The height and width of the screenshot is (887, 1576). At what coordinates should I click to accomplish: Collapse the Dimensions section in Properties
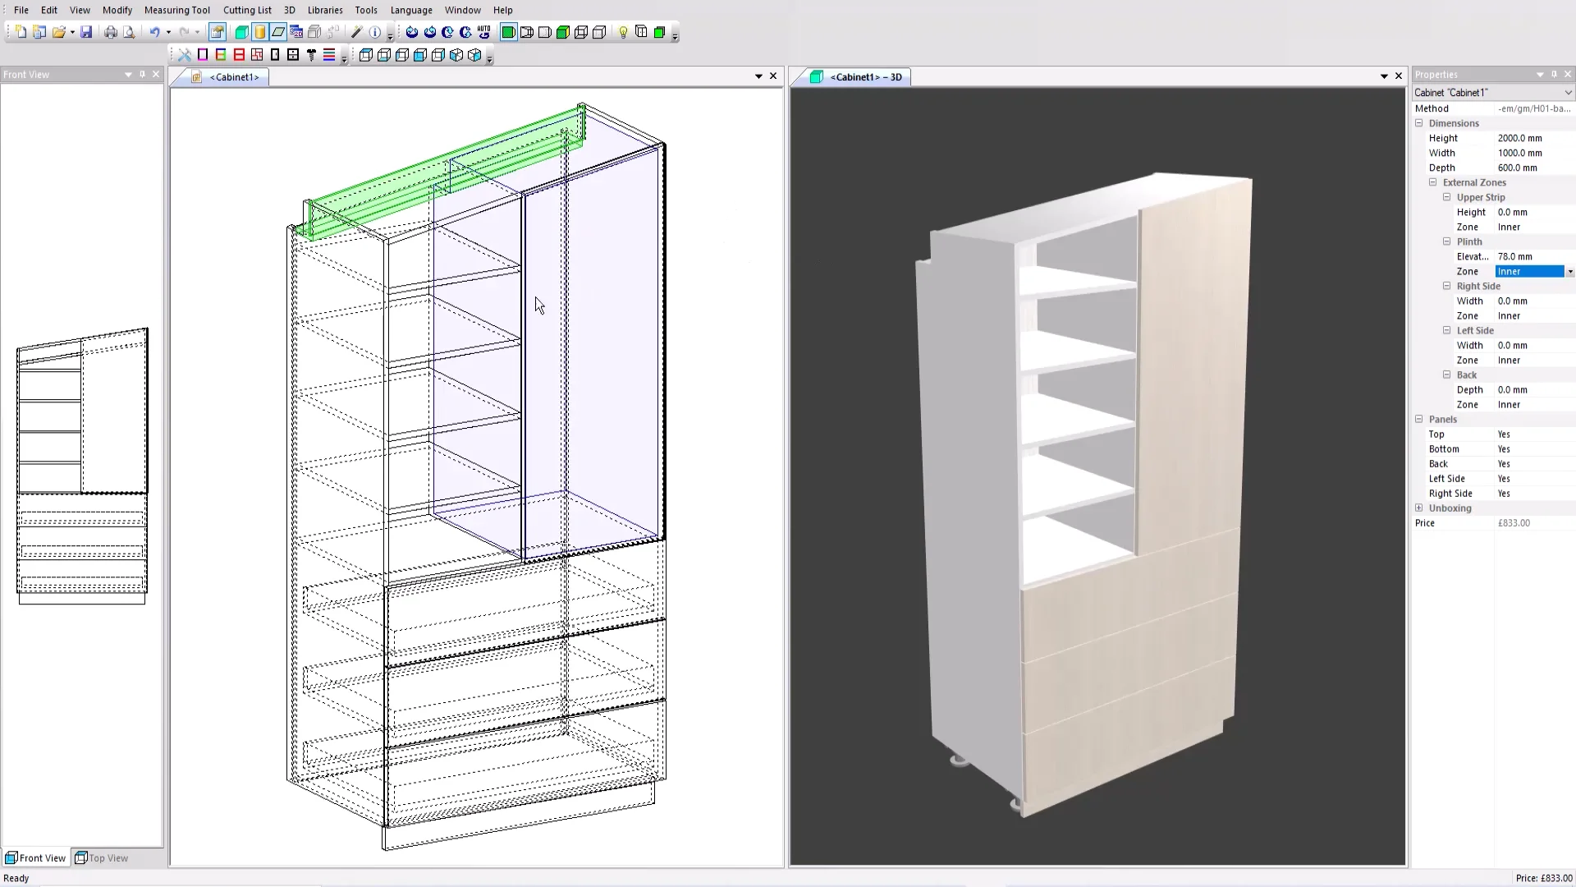coord(1419,122)
